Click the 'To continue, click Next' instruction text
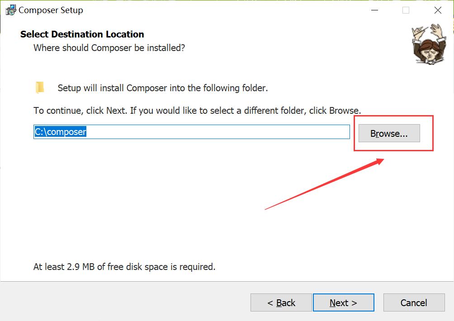The width and height of the screenshot is (454, 321). pos(197,111)
